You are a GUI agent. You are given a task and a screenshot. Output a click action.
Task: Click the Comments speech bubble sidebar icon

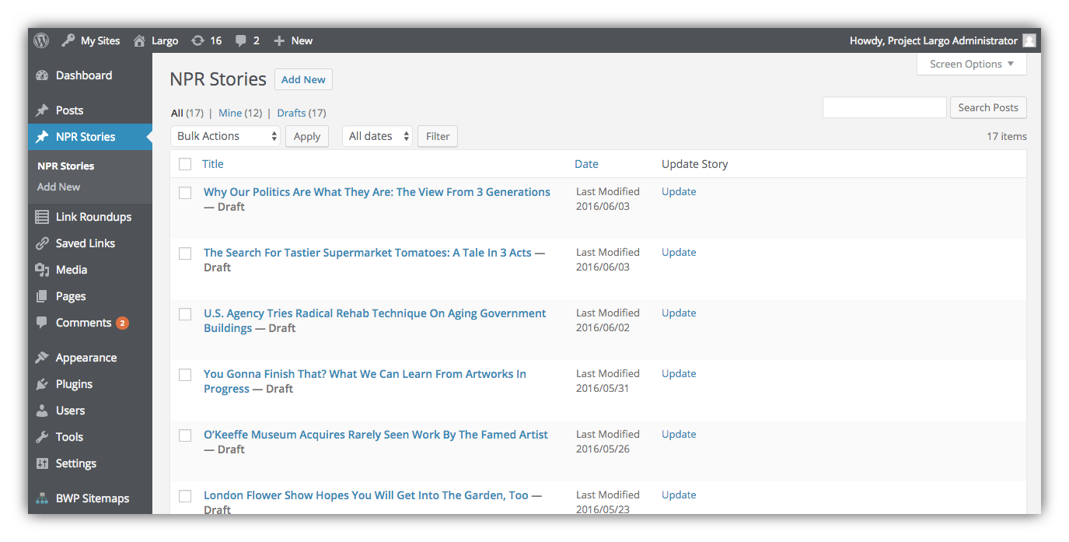pos(42,323)
